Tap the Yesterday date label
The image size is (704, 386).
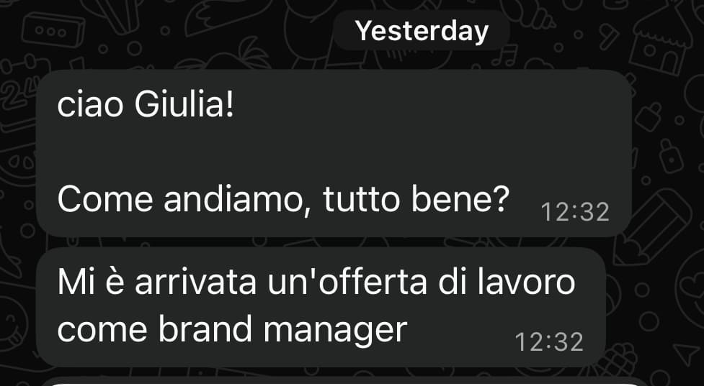pos(422,31)
